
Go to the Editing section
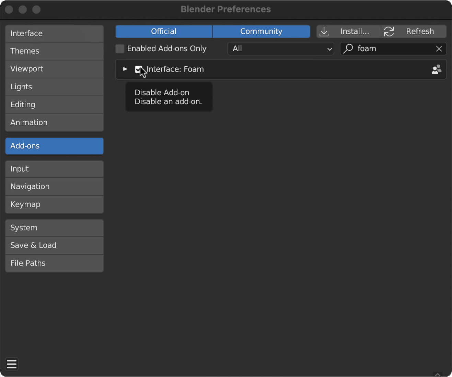[x=54, y=105]
